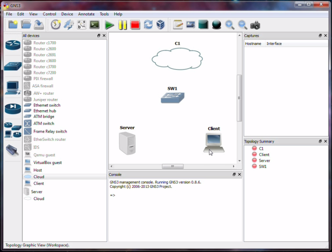The height and width of the screenshot is (252, 332).
Task: Start all devices with green play button
Action: click(x=109, y=25)
